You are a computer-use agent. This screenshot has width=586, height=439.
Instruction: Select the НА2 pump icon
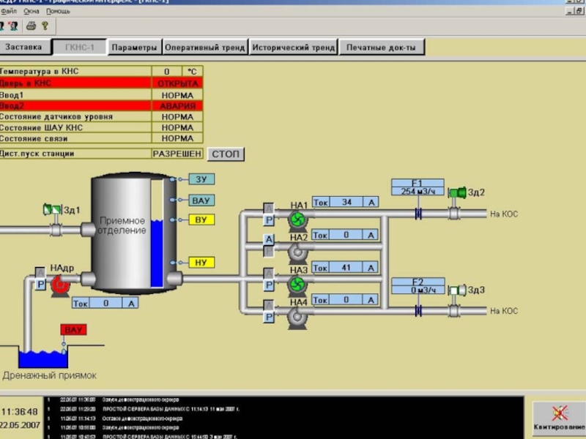[x=297, y=252]
